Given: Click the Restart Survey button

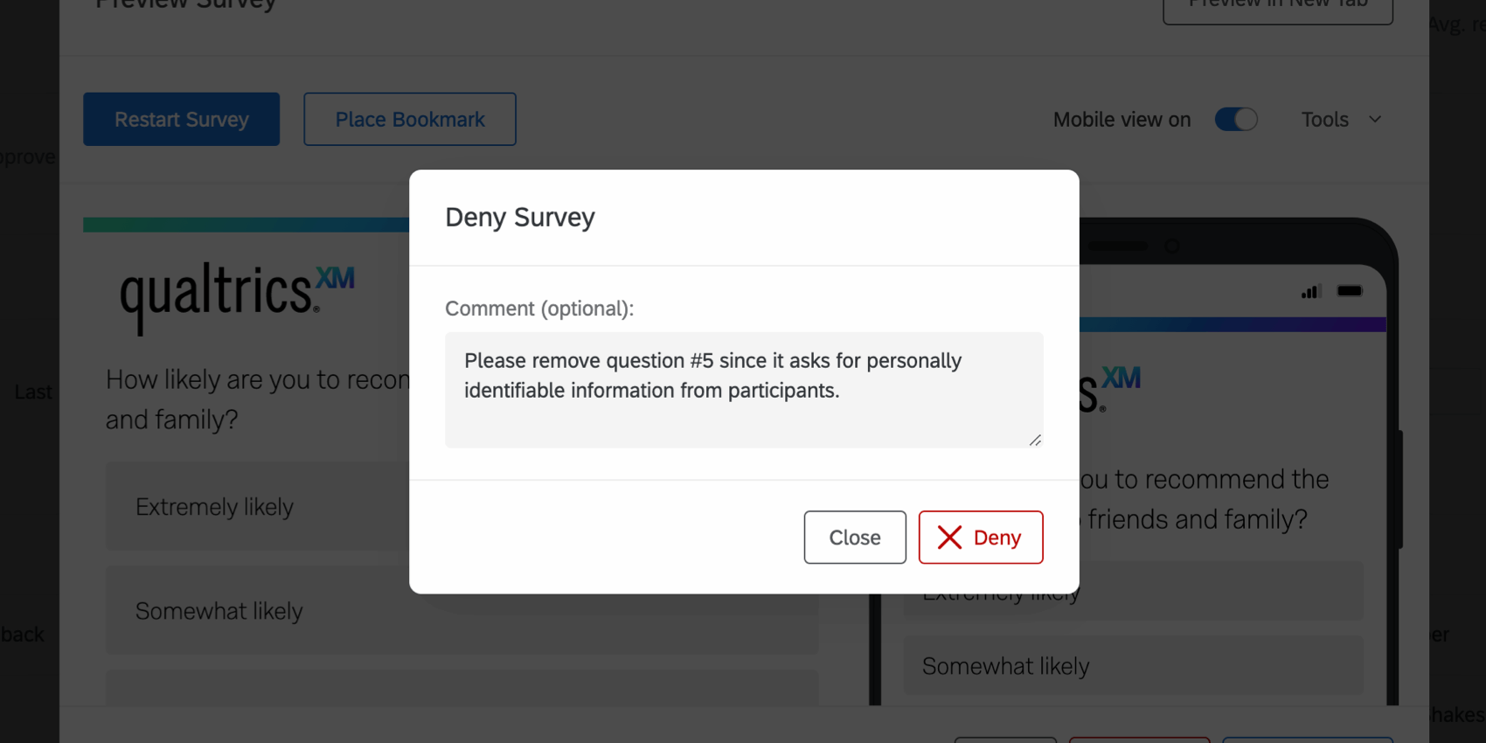Looking at the screenshot, I should (181, 120).
